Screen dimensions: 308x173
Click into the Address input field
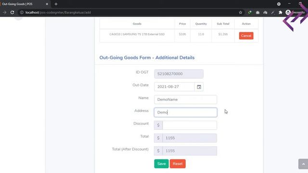click(185, 112)
